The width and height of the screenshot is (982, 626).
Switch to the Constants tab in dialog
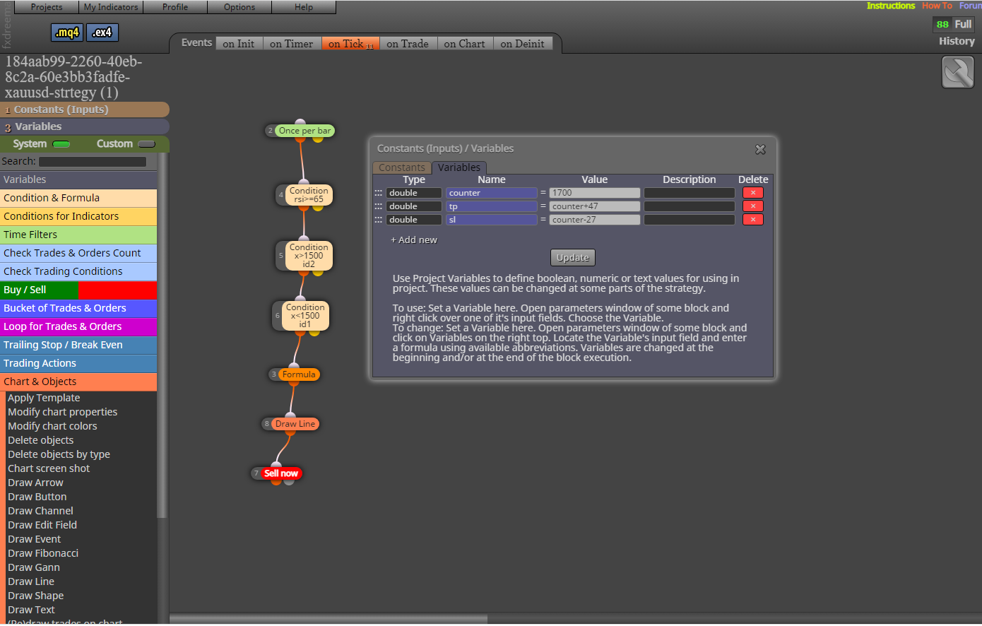402,167
